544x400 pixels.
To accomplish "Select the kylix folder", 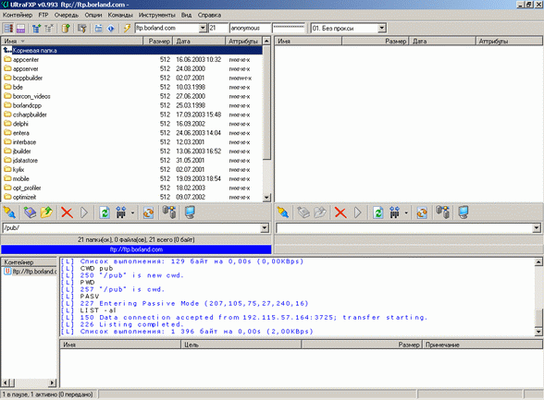I will tap(19, 169).
